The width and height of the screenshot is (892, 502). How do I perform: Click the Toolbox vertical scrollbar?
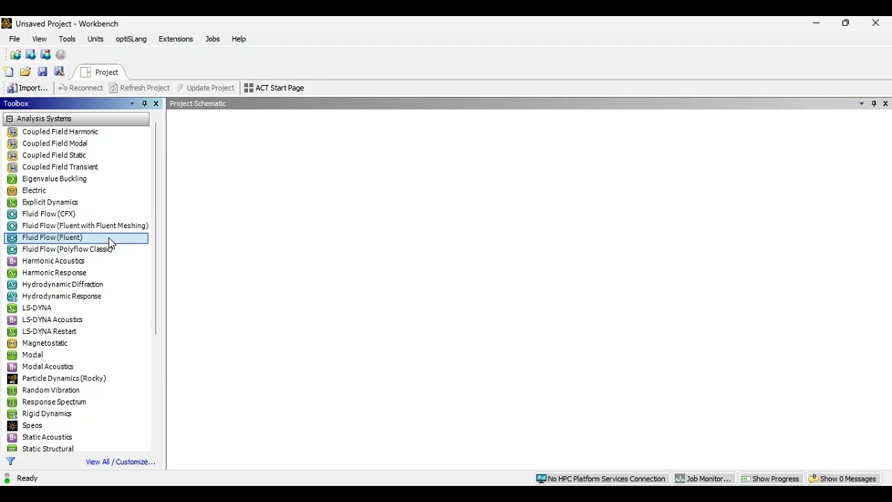click(x=155, y=230)
